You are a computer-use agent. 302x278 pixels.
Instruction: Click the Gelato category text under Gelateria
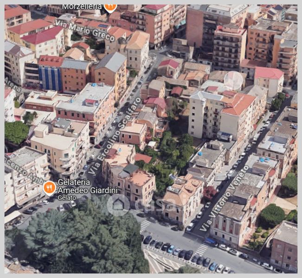[66, 197]
